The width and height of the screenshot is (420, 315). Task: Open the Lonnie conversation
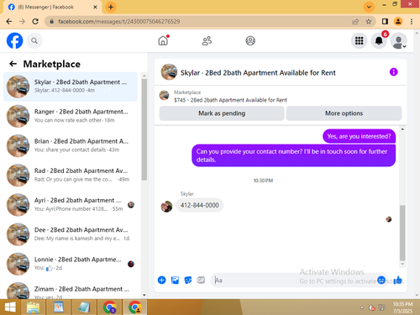pos(71,264)
